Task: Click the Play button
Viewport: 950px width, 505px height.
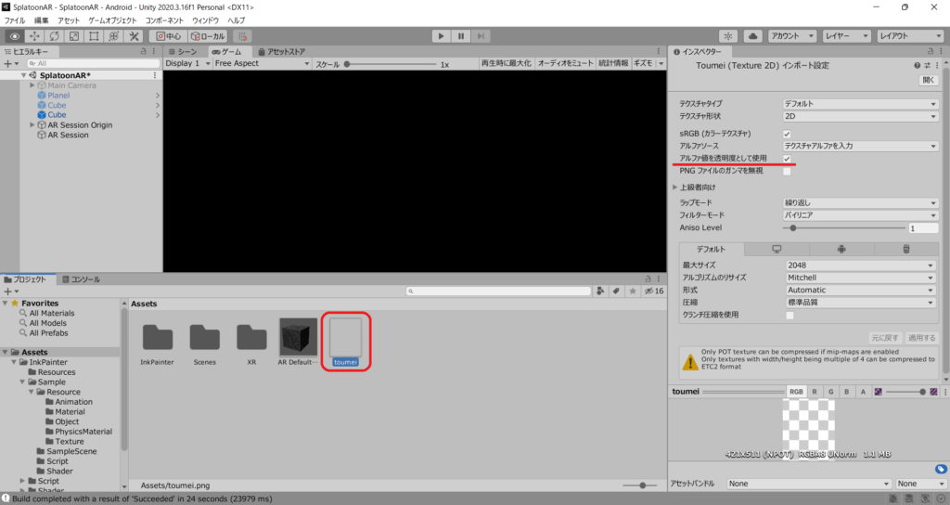Action: click(x=441, y=36)
